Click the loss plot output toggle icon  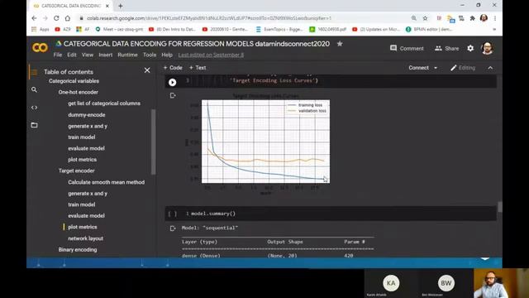point(173,96)
